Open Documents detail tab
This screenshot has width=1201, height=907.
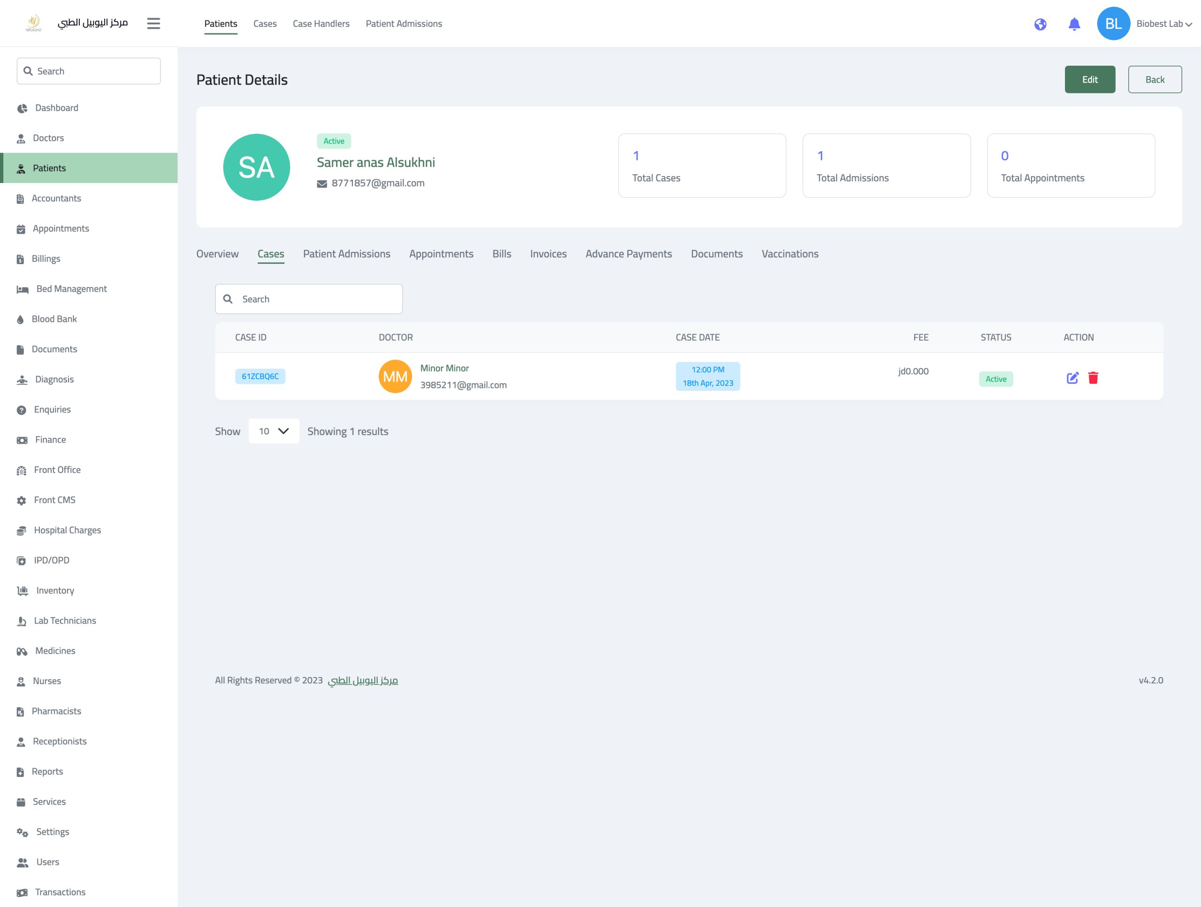[716, 254]
